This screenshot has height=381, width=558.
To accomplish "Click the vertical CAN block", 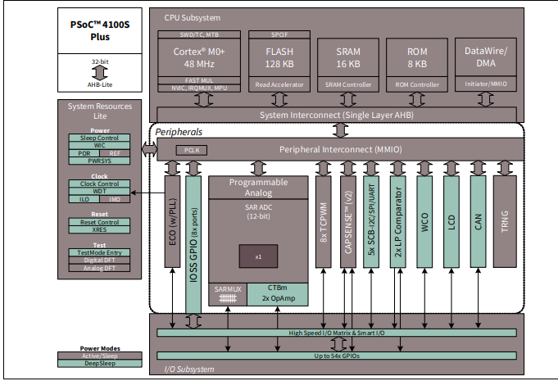I will (478, 224).
